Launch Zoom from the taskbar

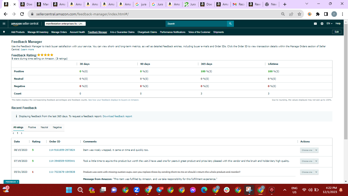coord(137,190)
